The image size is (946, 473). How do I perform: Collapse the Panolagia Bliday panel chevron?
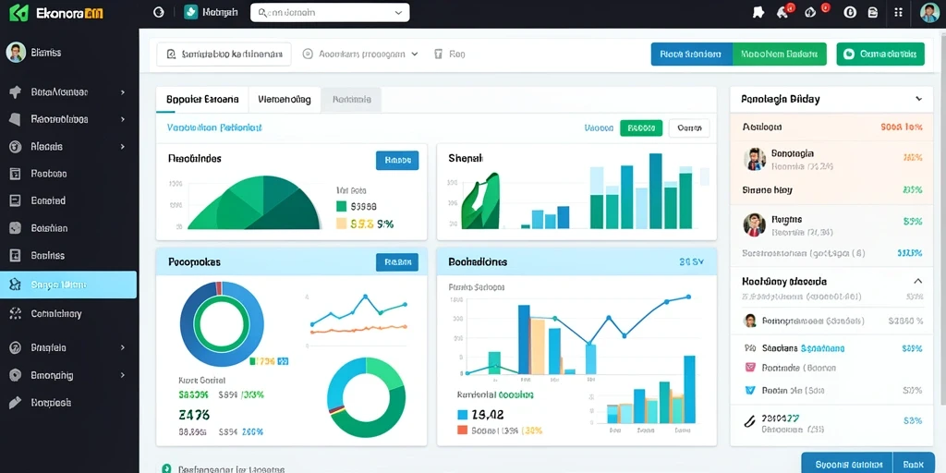click(x=918, y=99)
